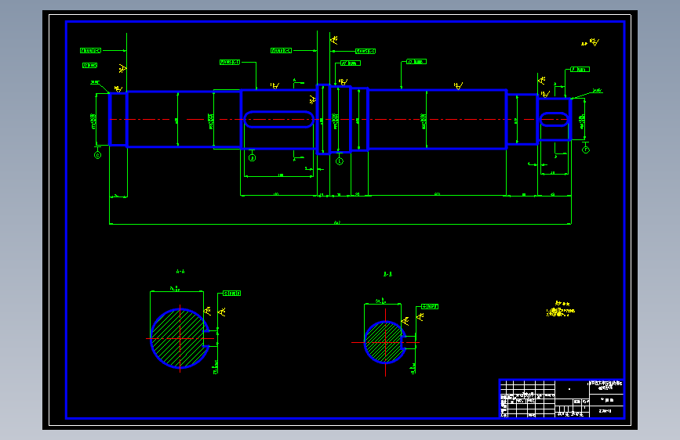Select the hatched B-B cross-section circle
Screen dimensions: 680x440
[384, 342]
